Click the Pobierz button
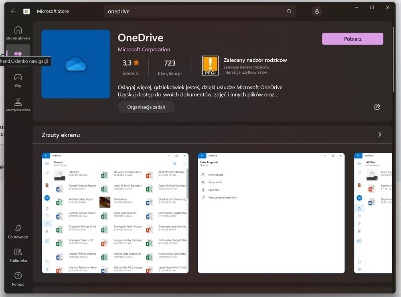401x297 pixels. 352,39
